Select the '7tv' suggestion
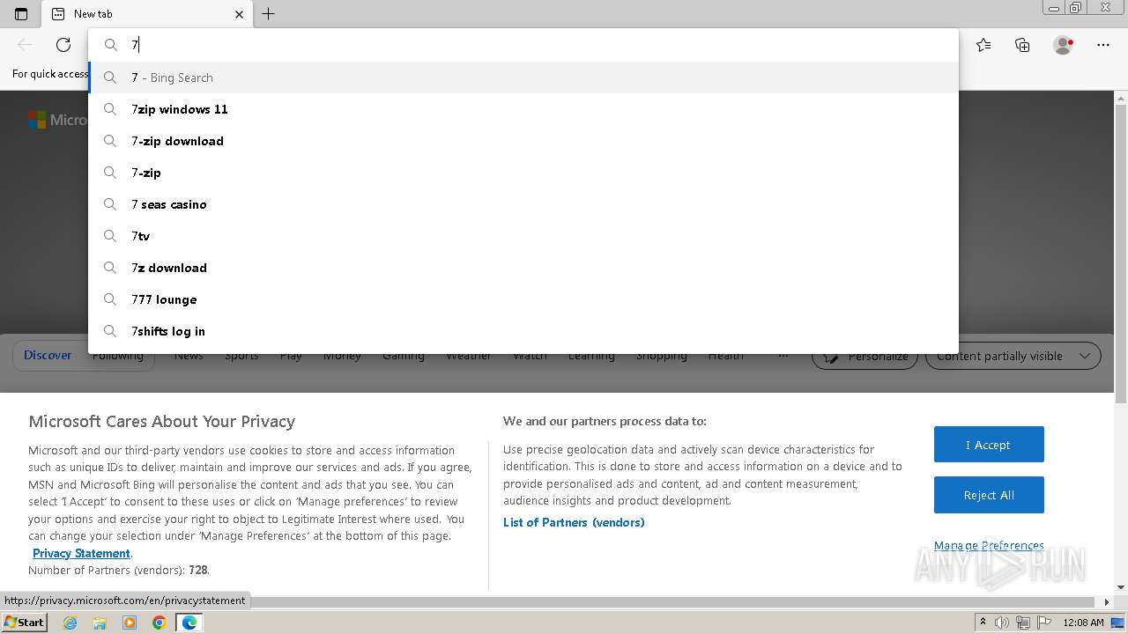This screenshot has height=634, width=1128. 523,236
